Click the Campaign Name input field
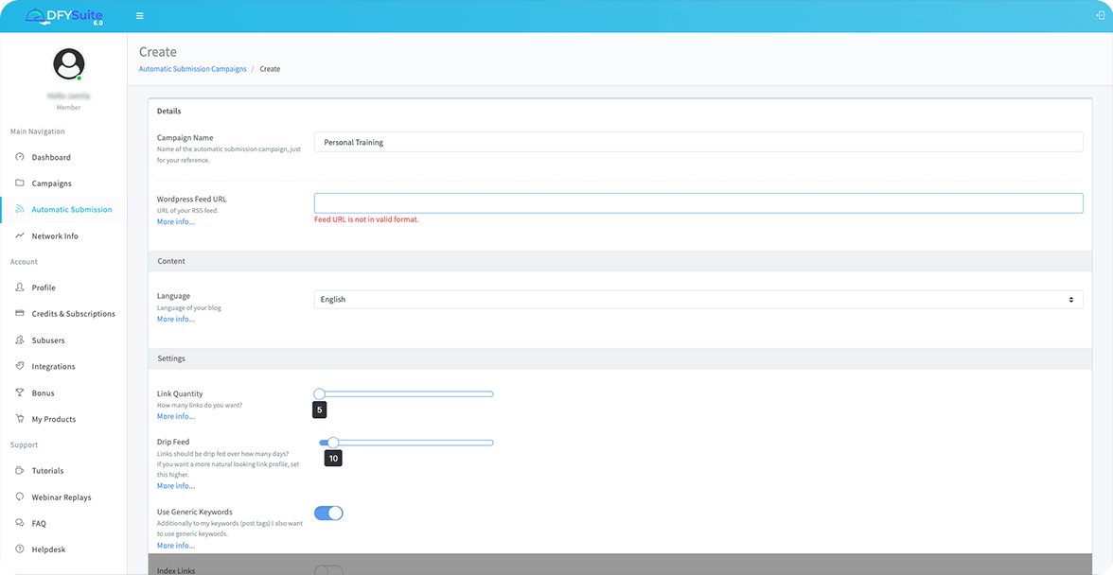The image size is (1113, 575). pos(698,141)
